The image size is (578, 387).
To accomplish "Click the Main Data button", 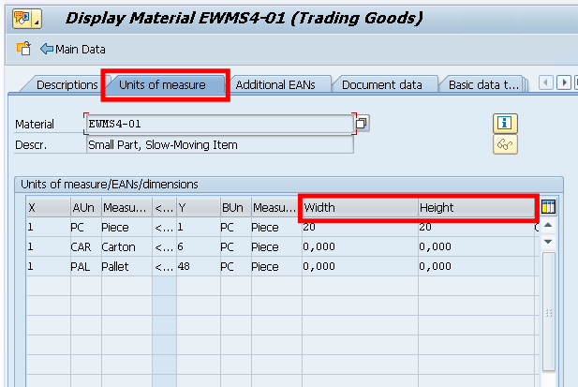I will tap(73, 50).
